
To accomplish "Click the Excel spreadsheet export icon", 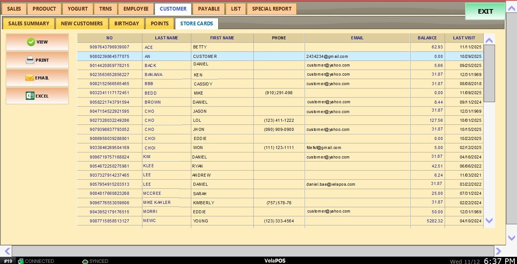I will pos(30,96).
